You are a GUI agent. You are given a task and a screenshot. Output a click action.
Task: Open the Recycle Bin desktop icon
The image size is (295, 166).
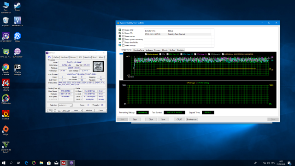[6, 22]
